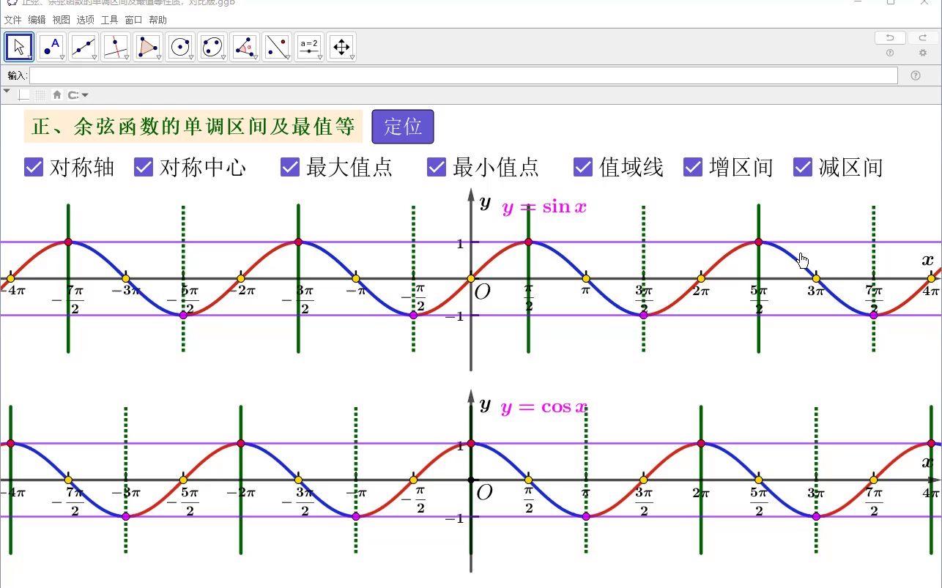This screenshot has width=942, height=588.
Task: Uncheck the 对称中心 checkbox
Action: coord(144,167)
